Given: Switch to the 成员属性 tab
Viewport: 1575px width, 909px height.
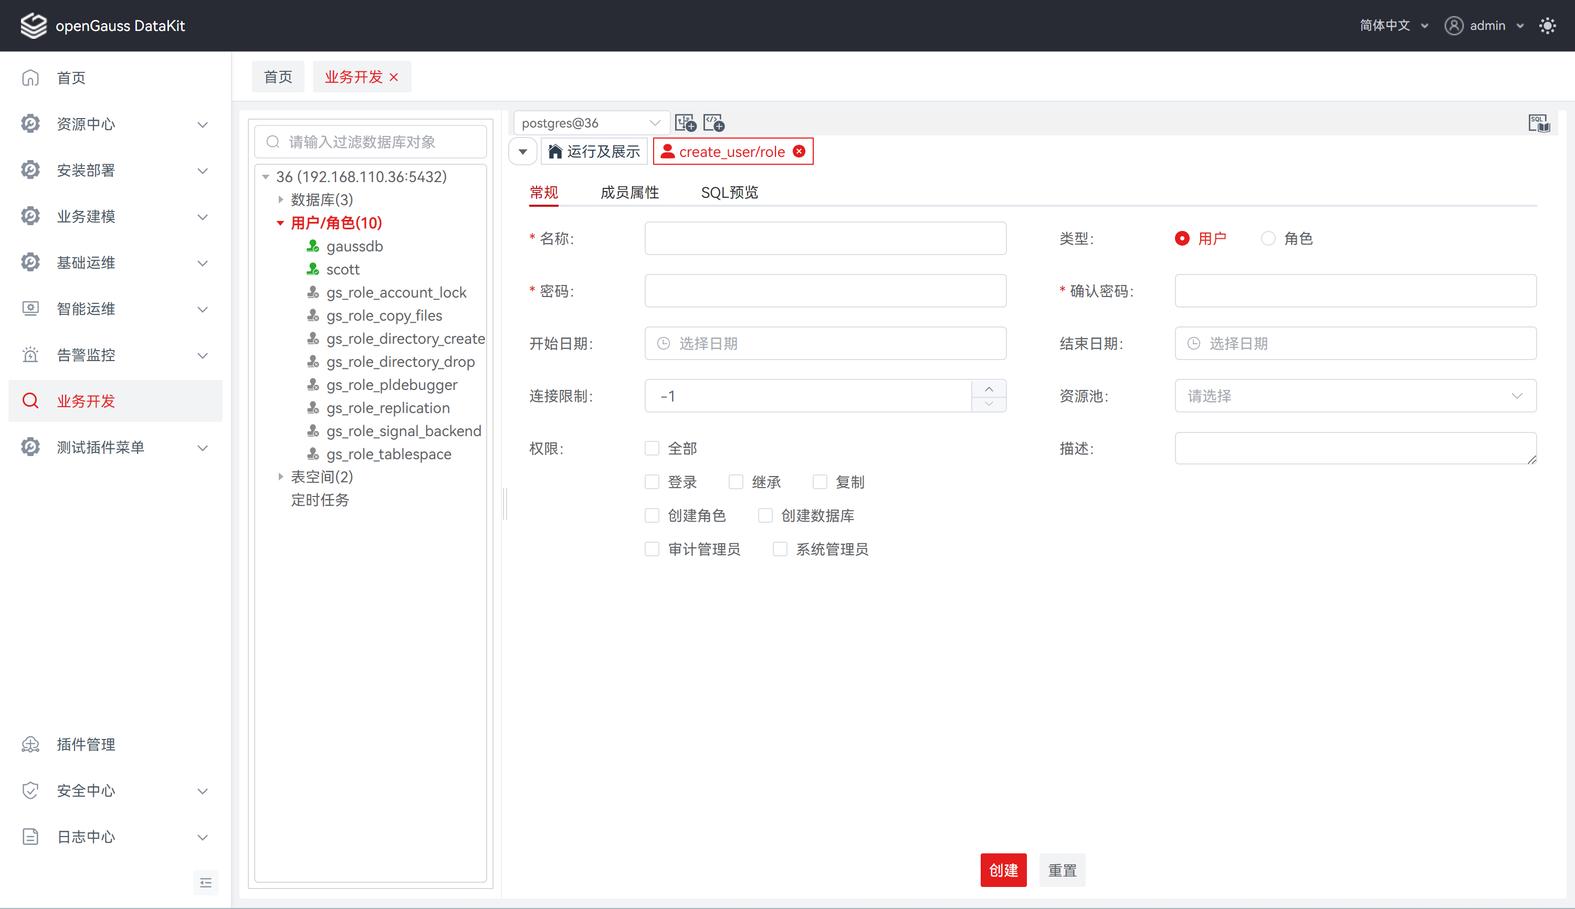Looking at the screenshot, I should 629,192.
